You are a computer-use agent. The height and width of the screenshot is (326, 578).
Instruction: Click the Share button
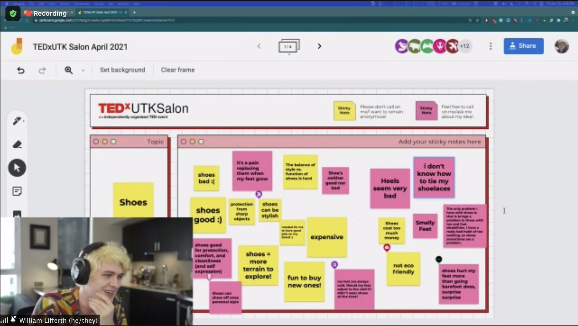523,46
